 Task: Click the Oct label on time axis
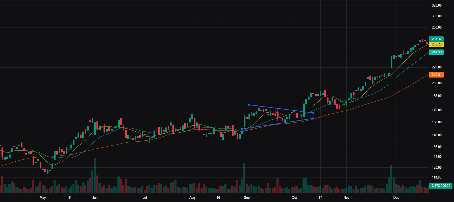(294, 197)
